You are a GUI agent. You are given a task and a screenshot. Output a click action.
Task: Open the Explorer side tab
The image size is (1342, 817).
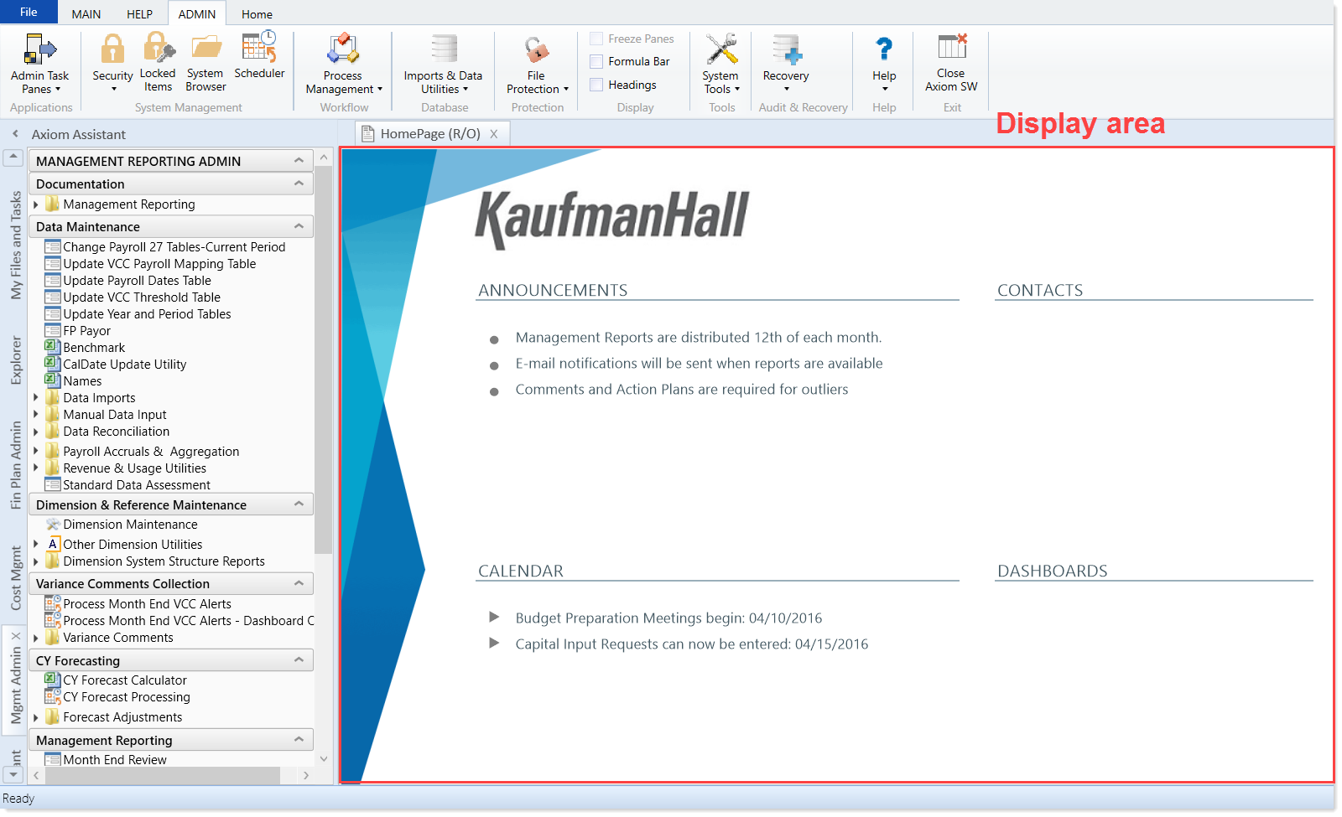tap(15, 360)
